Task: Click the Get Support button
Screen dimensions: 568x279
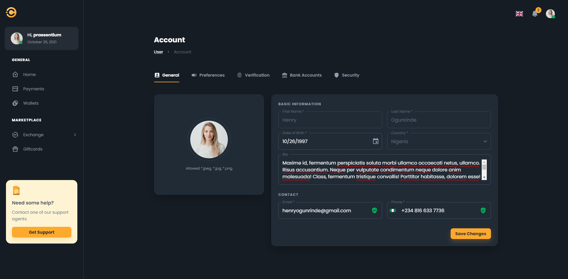Action: 42,232
